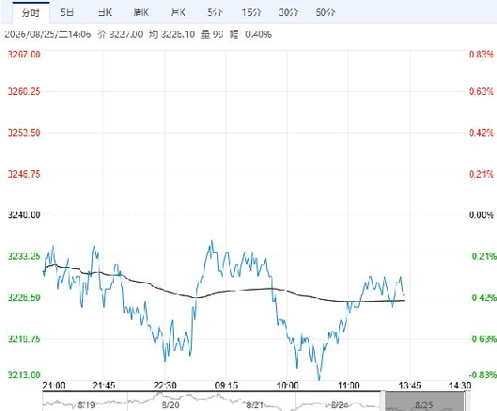Open the 5日 chart tab
This screenshot has width=497, height=411.
(x=68, y=12)
